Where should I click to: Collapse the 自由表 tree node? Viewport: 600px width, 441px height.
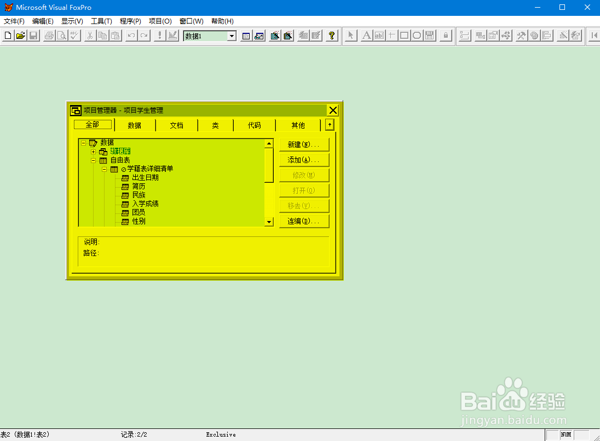(94, 161)
